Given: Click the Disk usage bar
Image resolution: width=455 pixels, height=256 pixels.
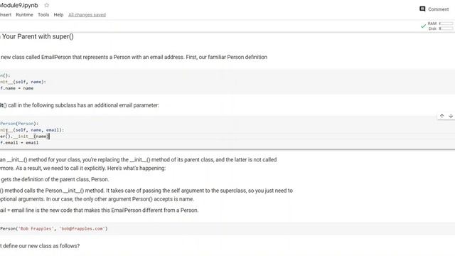Looking at the screenshot, I should coord(446,28).
